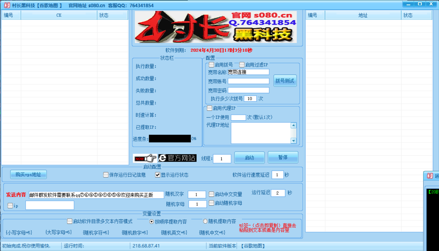This screenshot has height=251, width=439.
Task: Enable 启动随机字母 checkbox
Action: (x=211, y=203)
